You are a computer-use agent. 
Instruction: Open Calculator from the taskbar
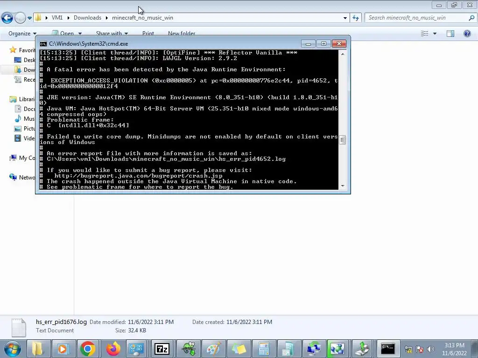click(264, 349)
